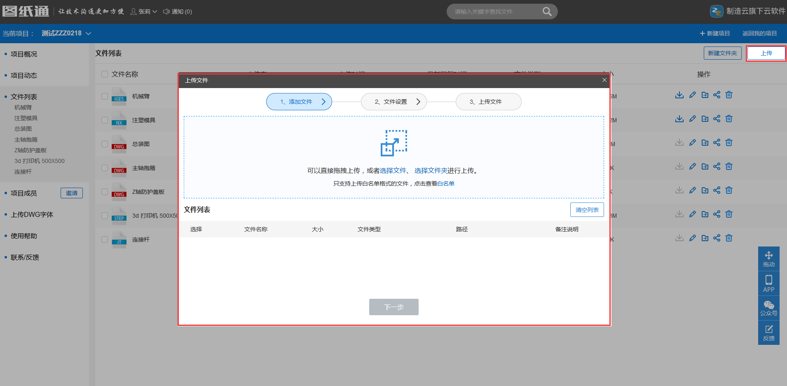This screenshot has width=787, height=386.
Task: Click the 选择文件夹 link
Action: (x=431, y=171)
